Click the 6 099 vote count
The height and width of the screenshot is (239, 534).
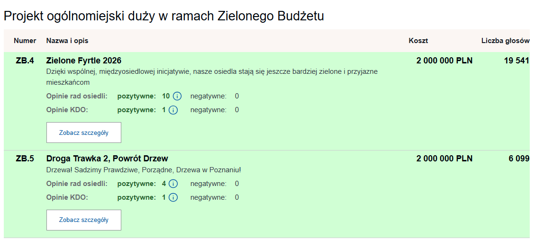click(x=519, y=159)
